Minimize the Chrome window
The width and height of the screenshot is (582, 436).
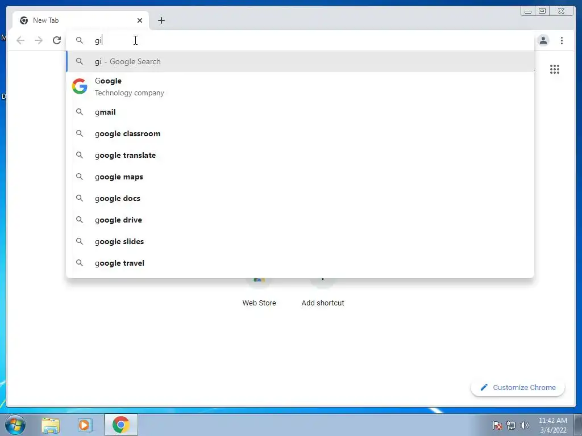pyautogui.click(x=528, y=11)
